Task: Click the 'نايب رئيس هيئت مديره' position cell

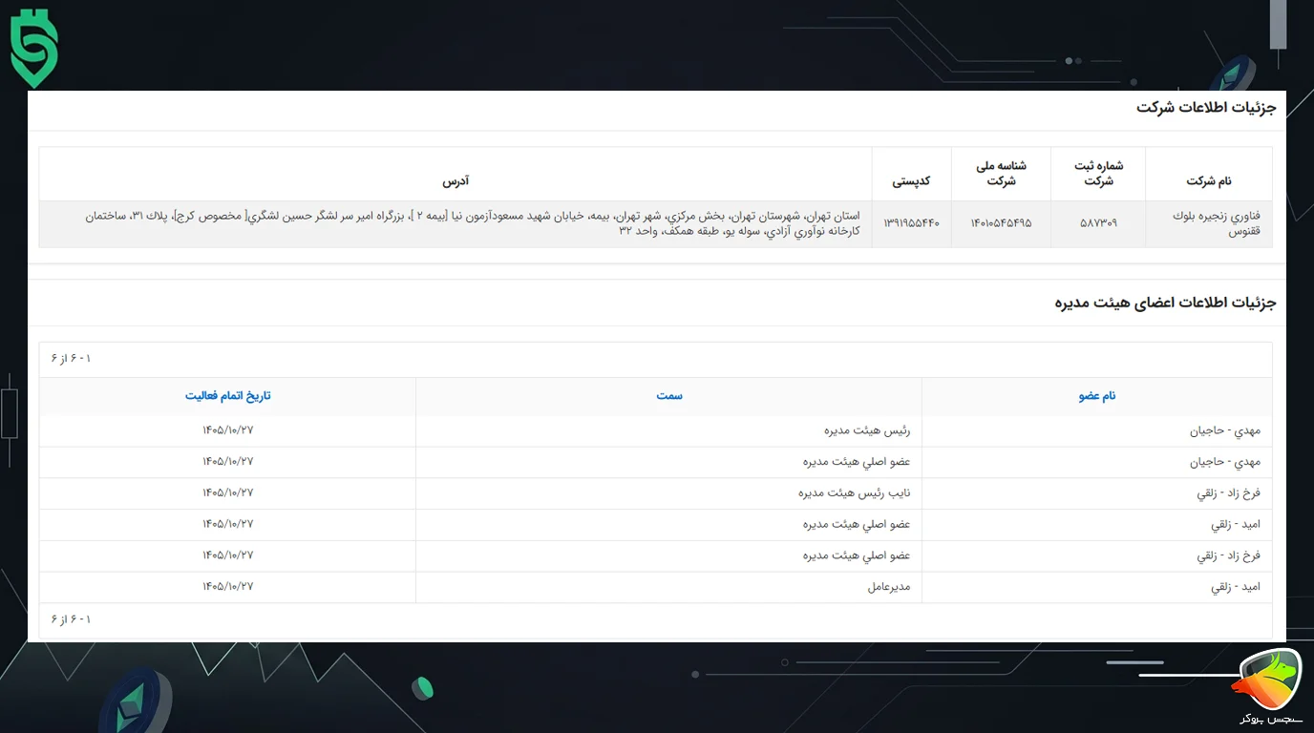Action: coord(668,493)
